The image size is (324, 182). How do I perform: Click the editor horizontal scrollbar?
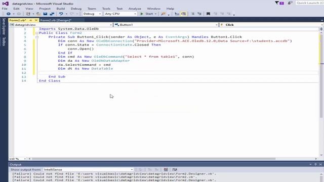pos(153,159)
